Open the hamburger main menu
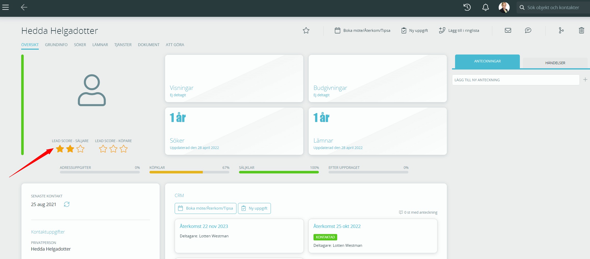The width and height of the screenshot is (590, 259). (6, 7)
